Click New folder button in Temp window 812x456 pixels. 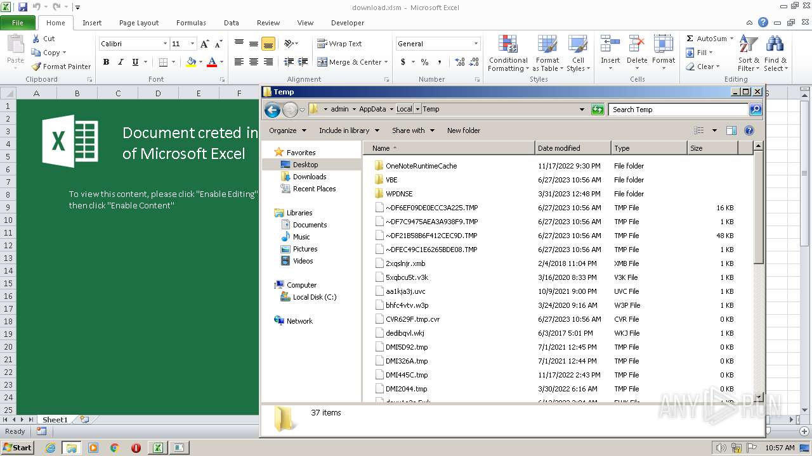464,130
